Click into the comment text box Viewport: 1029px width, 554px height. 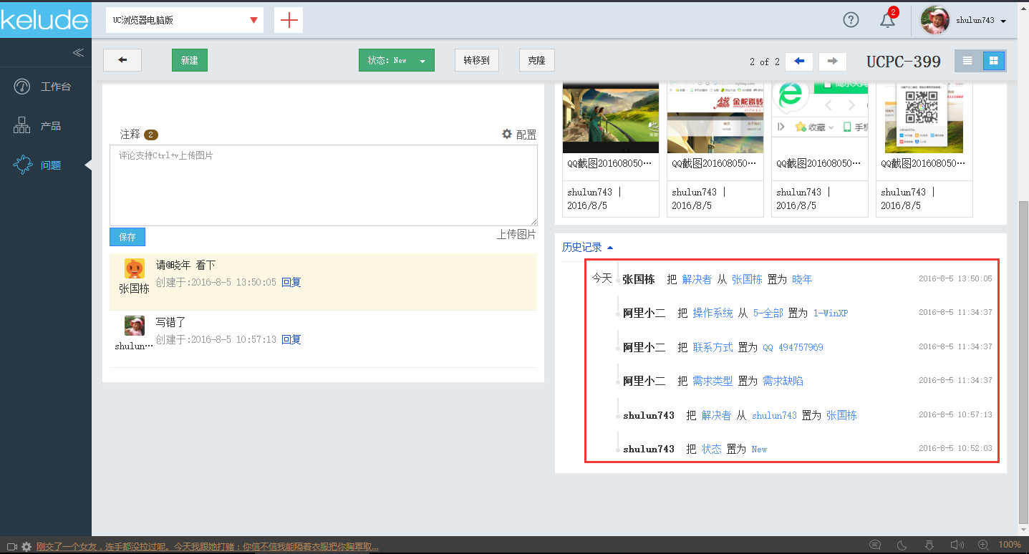coord(324,185)
